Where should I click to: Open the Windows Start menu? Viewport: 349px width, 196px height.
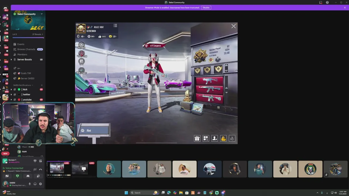click(126, 193)
